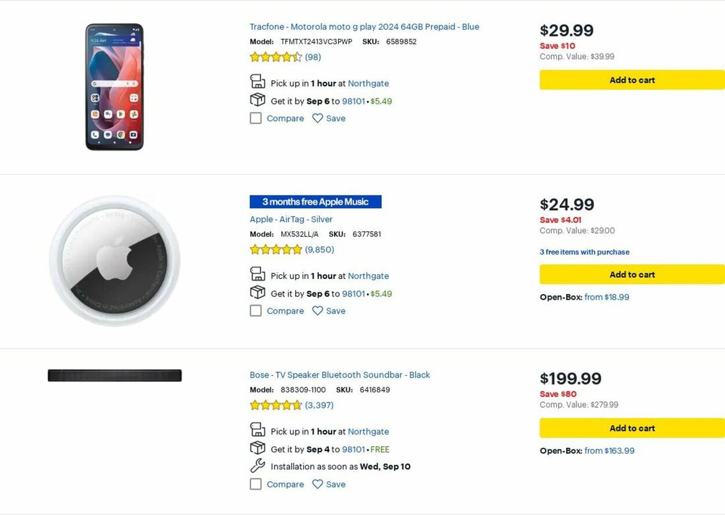Open AirTag Open-Box from $18.99 link
The image size is (725, 515).
pyautogui.click(x=606, y=297)
